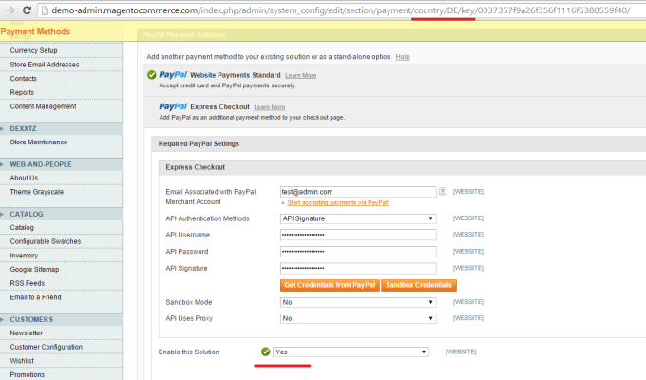Click the PayPal logo of Express Checkout
Viewport: 646px width, 380px height.
click(x=173, y=106)
